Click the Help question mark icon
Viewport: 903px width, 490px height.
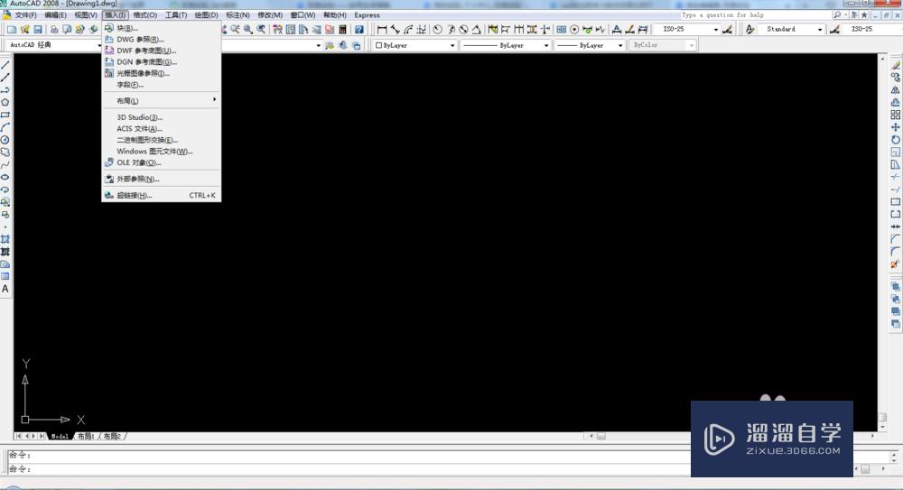pos(358,29)
